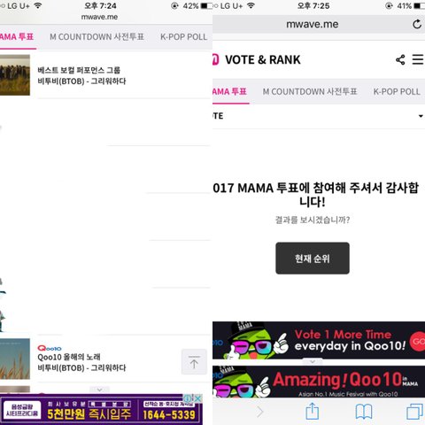Open Safari share sheet icon
The image size is (425, 425).
[x=312, y=411]
